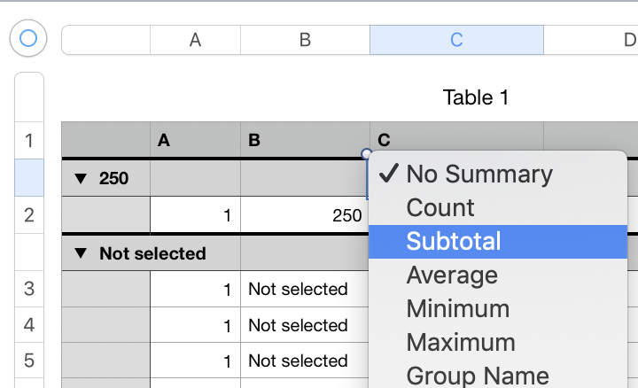Select column A header tab
The image size is (638, 388).
tap(195, 40)
